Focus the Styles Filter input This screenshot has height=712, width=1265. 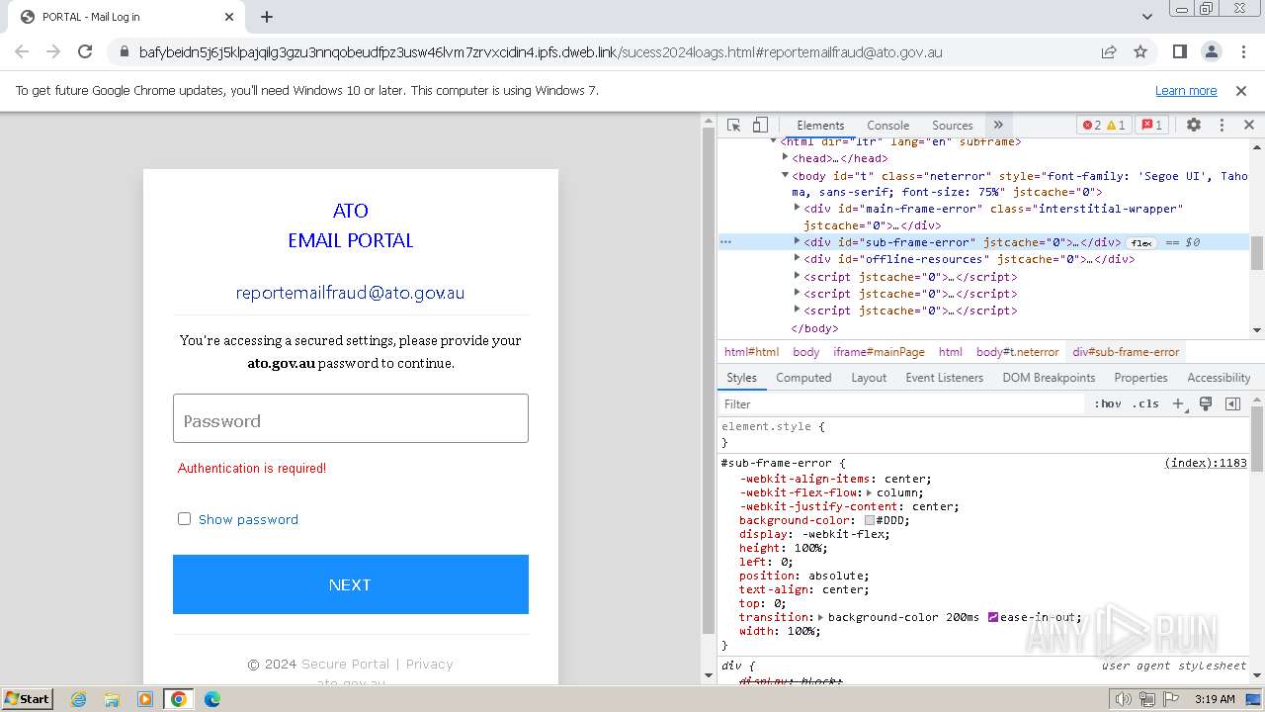(901, 403)
